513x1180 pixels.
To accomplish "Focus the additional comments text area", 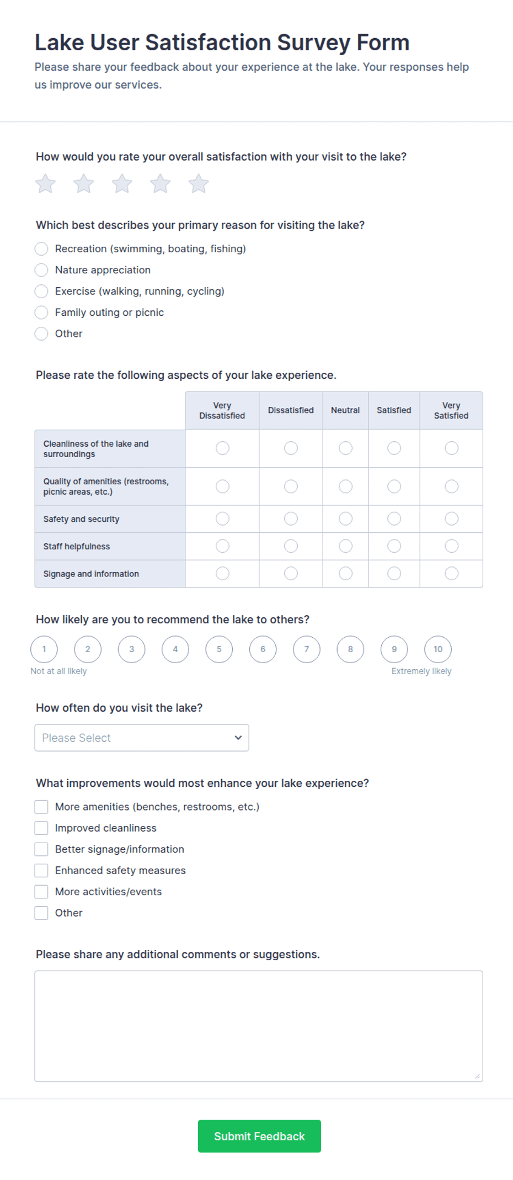I will coord(259,1026).
